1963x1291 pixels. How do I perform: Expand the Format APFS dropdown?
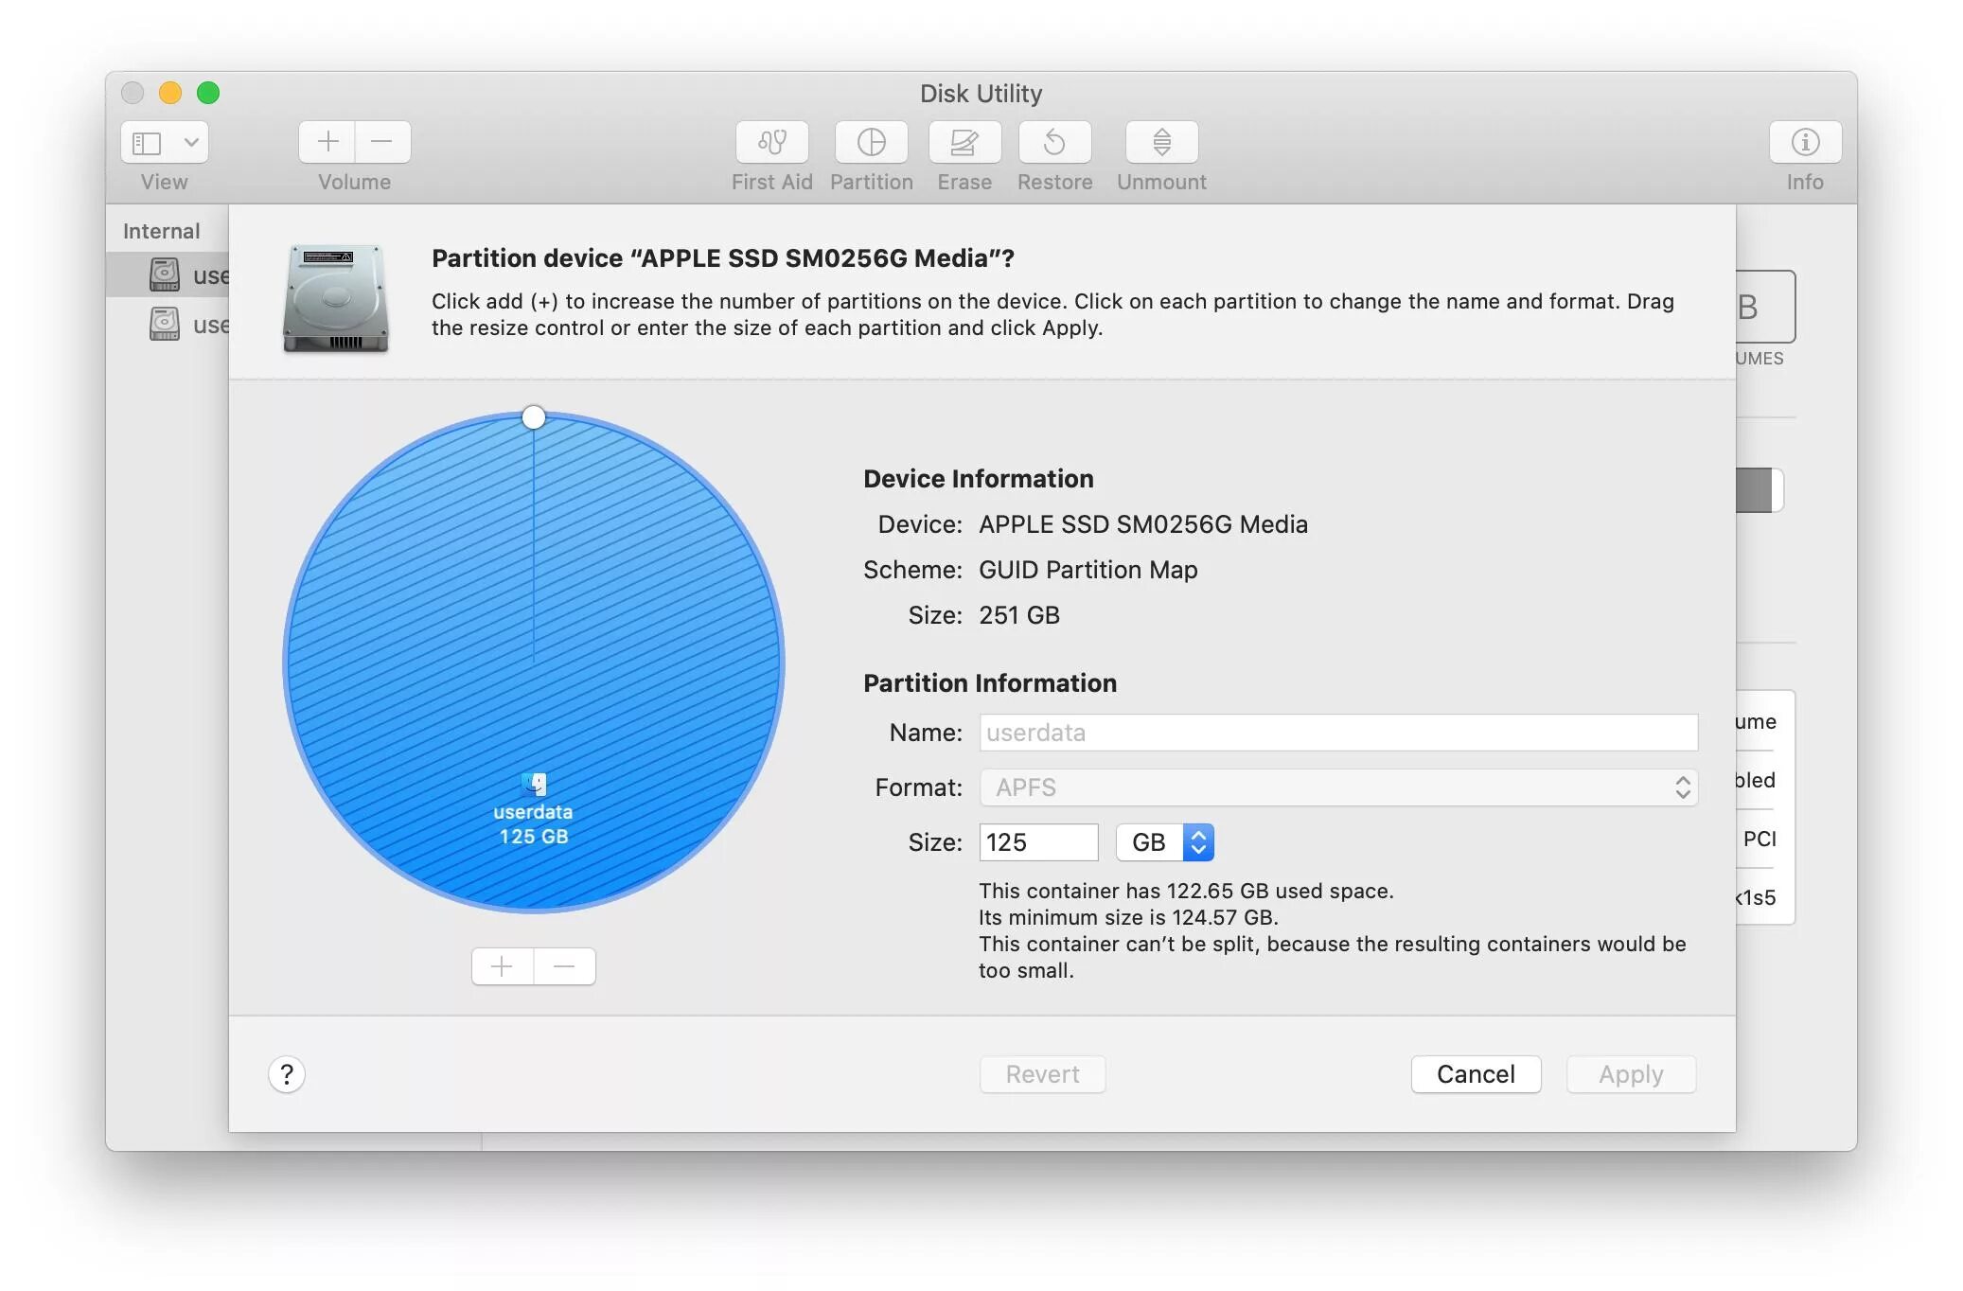[x=1337, y=787]
